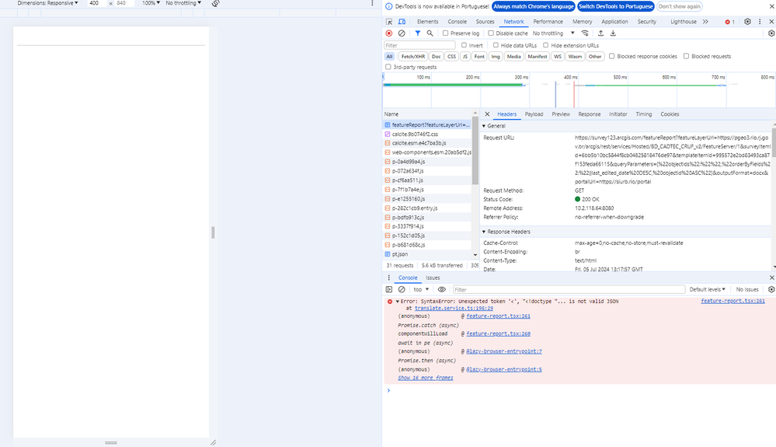The image size is (776, 447).
Task: Check Hide data URLs
Action: pos(496,45)
